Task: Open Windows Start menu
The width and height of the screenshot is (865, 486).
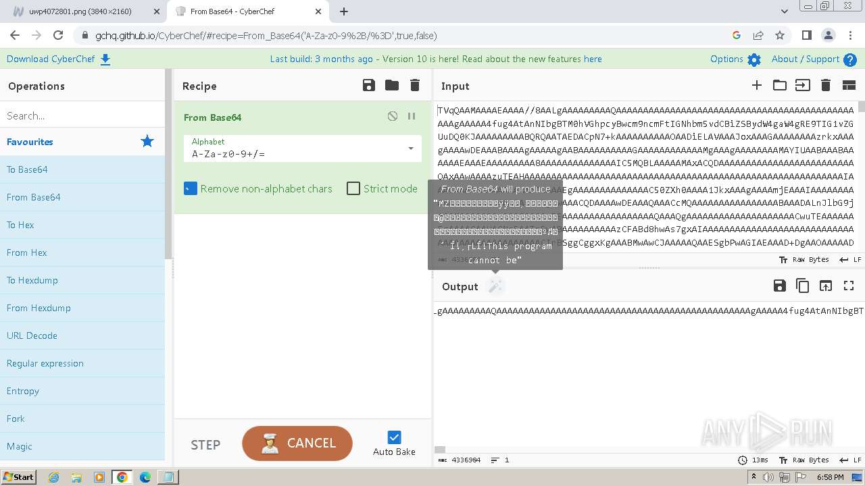Action: click(19, 477)
